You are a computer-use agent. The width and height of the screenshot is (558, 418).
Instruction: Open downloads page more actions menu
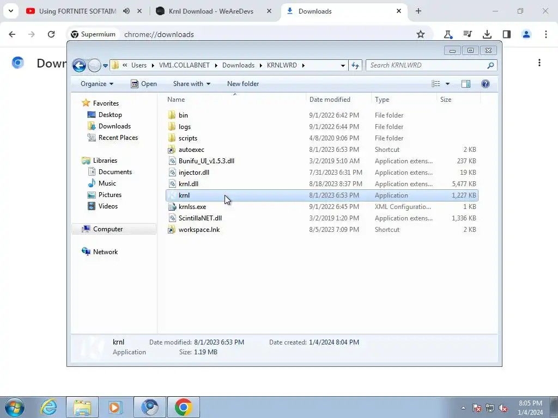click(x=539, y=63)
